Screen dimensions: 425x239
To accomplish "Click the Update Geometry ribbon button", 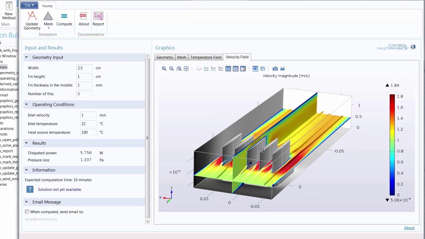I will click(x=32, y=21).
